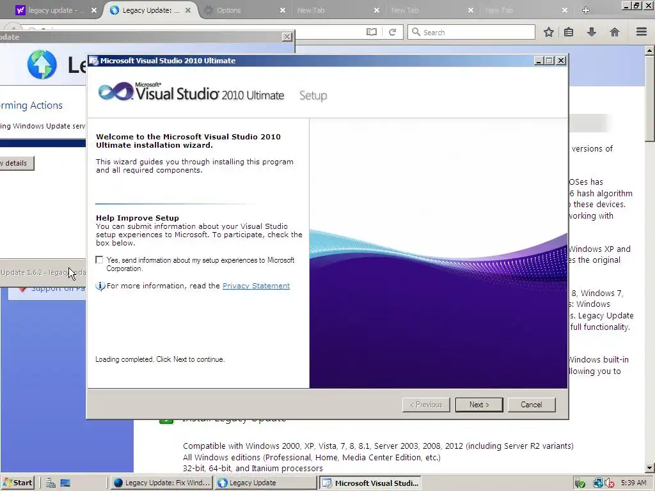Bookmark this page with the star icon

pos(549,32)
